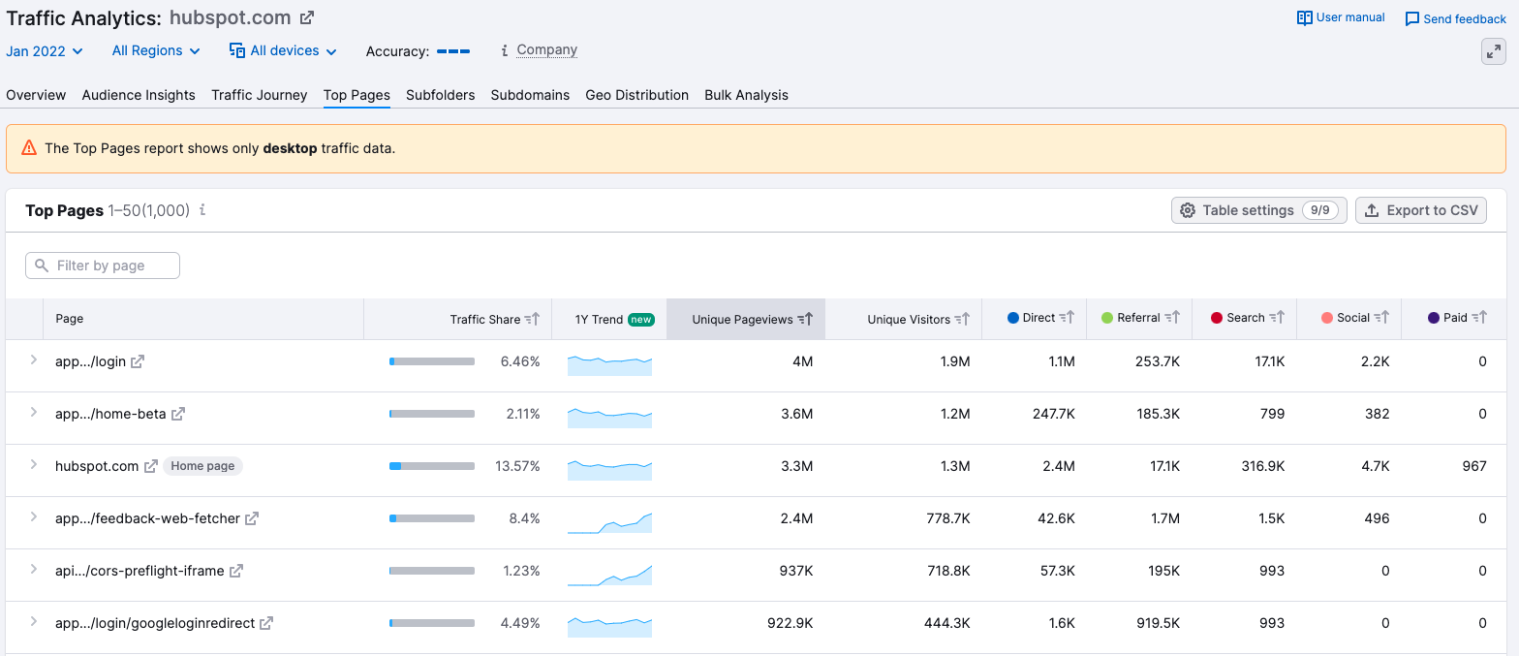Click the traffic share bar for hubspot.com
The image size is (1519, 656).
(432, 466)
